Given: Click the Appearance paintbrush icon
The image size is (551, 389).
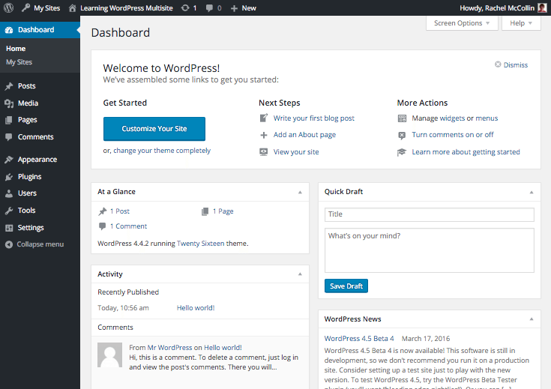Looking at the screenshot, I should [x=9, y=160].
